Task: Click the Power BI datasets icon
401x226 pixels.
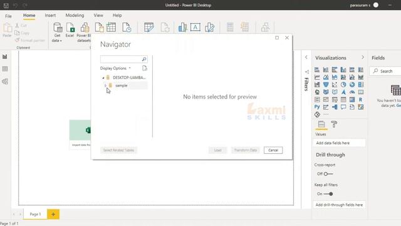Action: tap(84, 32)
